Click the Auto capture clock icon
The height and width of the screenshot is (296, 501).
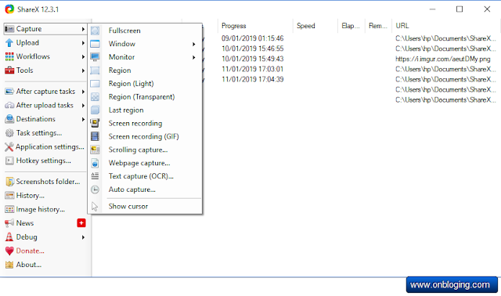click(95, 190)
